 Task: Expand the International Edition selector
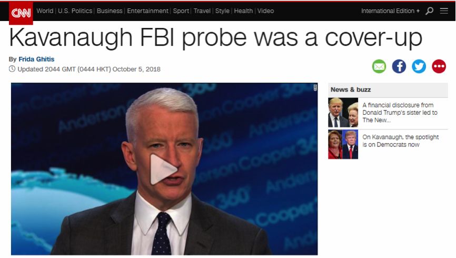(x=390, y=11)
